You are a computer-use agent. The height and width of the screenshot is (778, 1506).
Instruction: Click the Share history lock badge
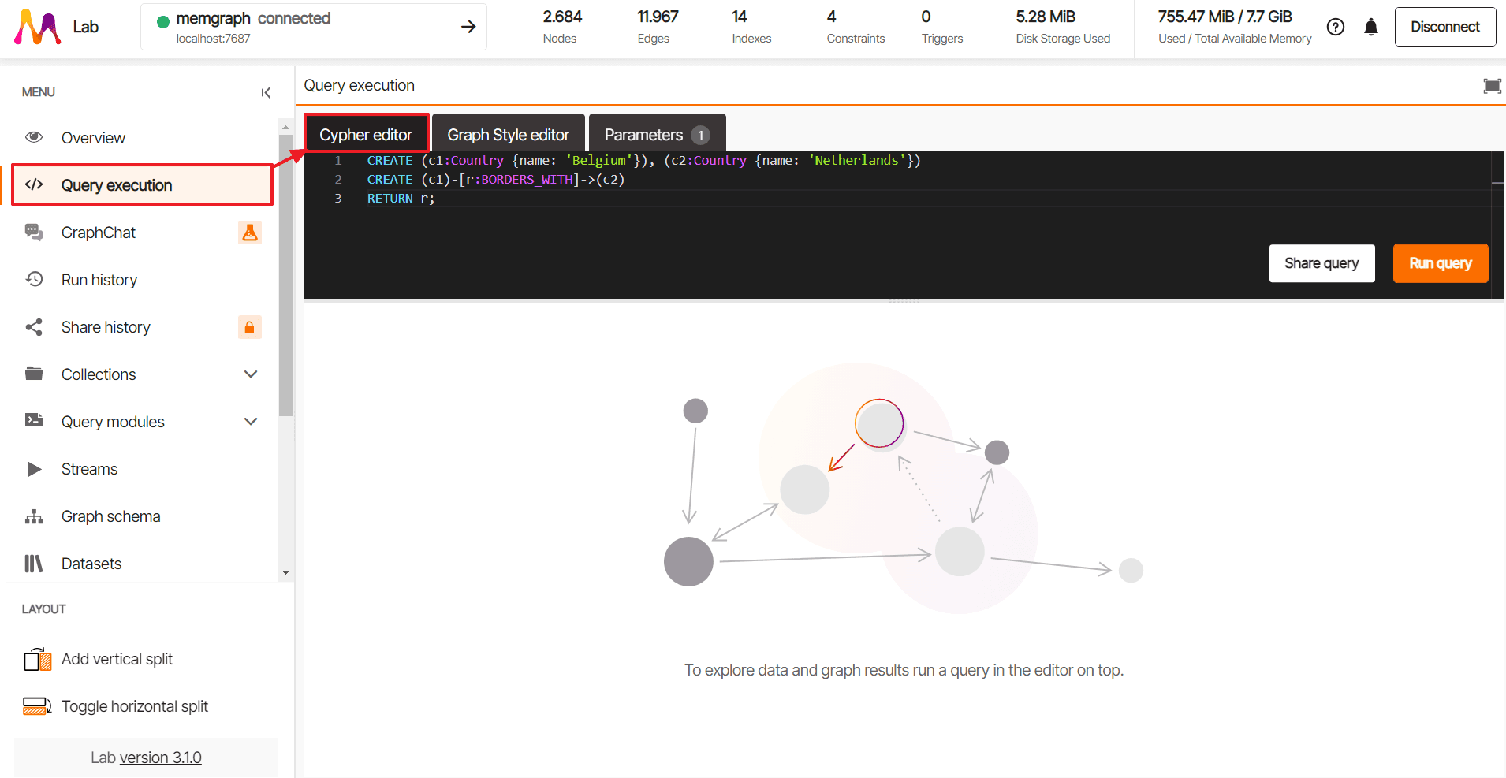click(x=250, y=327)
